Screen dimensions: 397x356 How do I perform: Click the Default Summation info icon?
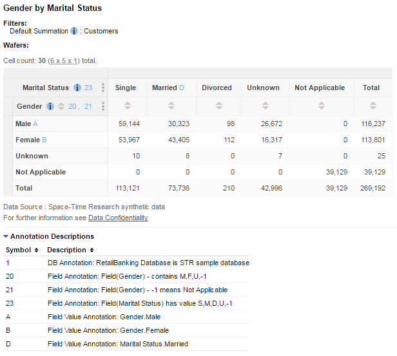point(74,31)
